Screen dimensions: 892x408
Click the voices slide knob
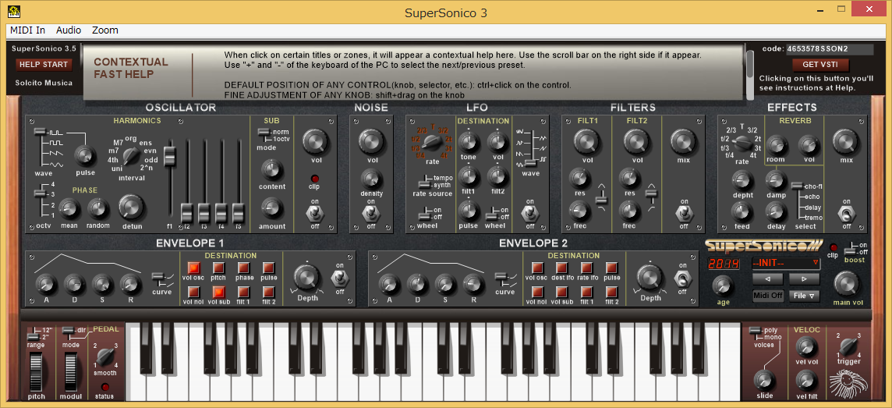[763, 380]
